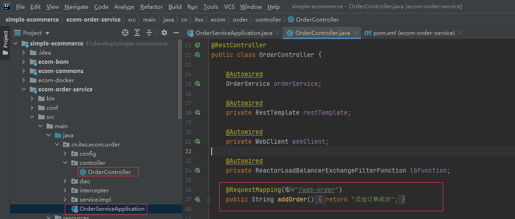The image size is (515, 219).
Task: Close the pom.xml editor tab
Action: [x=459, y=33]
